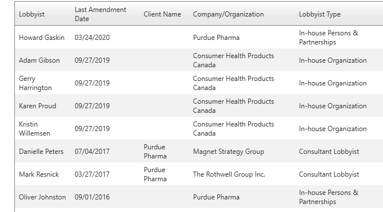Sort by Last Amendment Date header
The image size is (383, 212).
(x=101, y=14)
